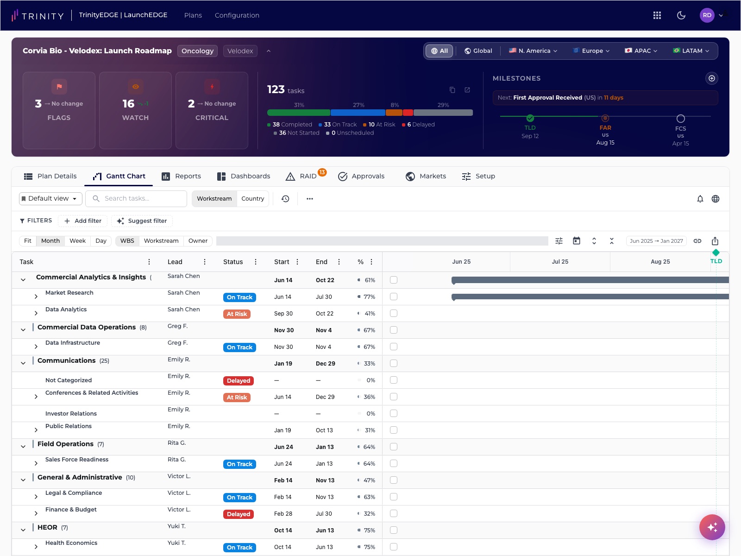Click the export share icon

[x=715, y=241]
